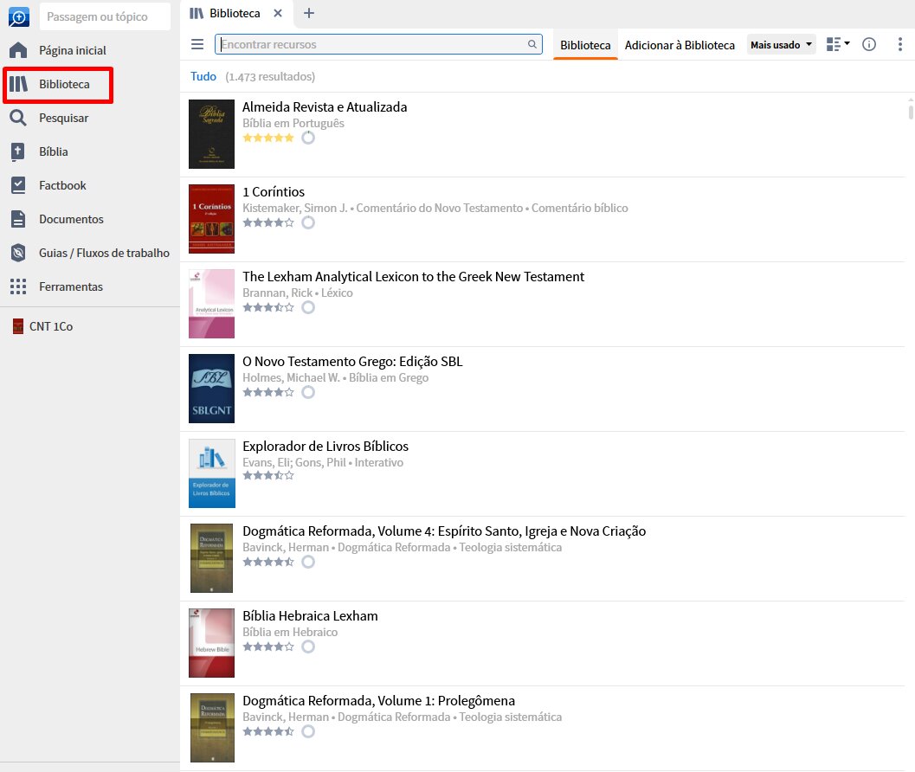The image size is (915, 772).
Task: Toggle the circle marker for Almeida Revista
Action: (308, 138)
